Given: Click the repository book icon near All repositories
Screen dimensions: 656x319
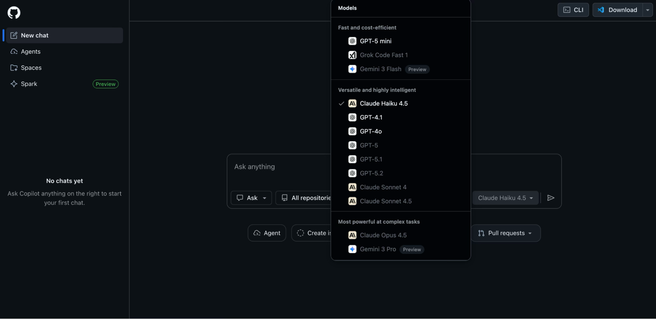Looking at the screenshot, I should click(284, 198).
